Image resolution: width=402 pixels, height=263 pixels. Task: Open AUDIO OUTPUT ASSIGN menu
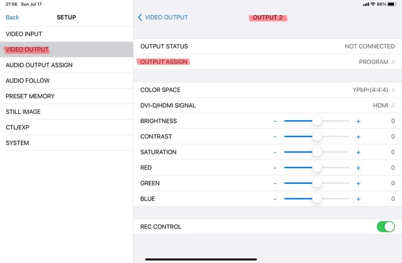[x=66, y=65]
